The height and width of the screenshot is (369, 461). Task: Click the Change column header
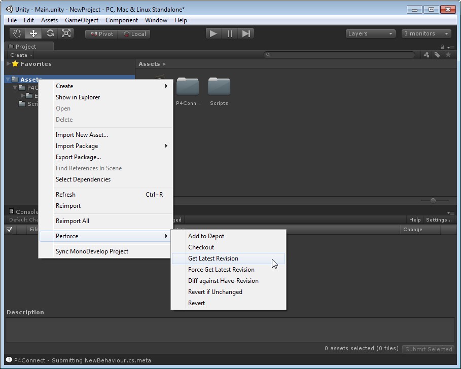tap(420, 230)
